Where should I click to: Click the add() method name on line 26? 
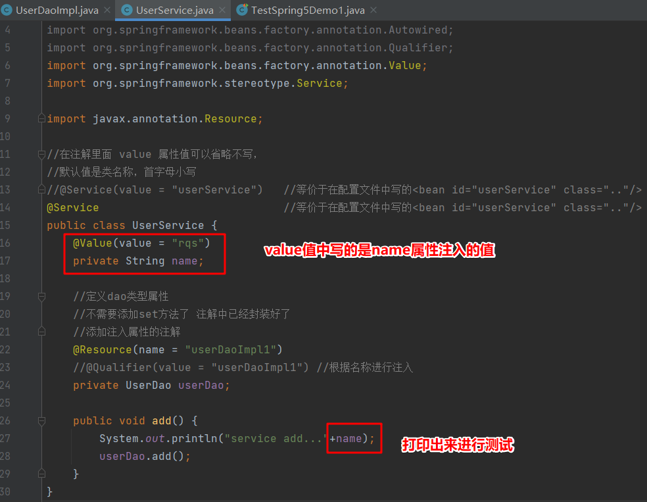tap(161, 420)
